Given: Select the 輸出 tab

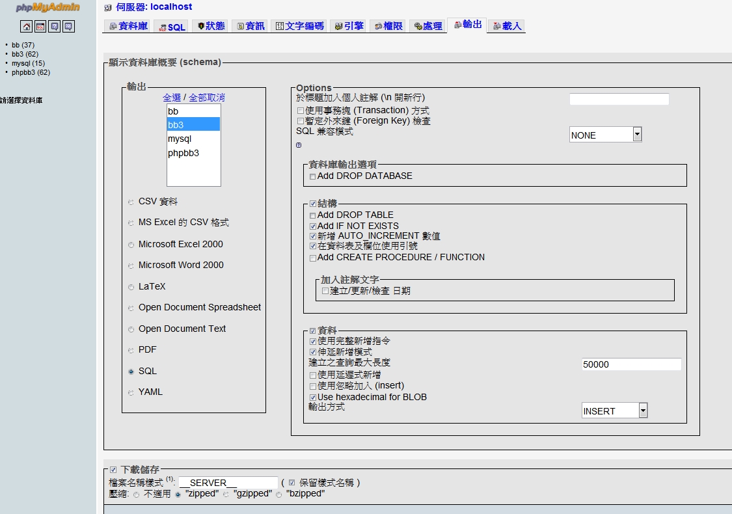Looking at the screenshot, I should (x=467, y=25).
